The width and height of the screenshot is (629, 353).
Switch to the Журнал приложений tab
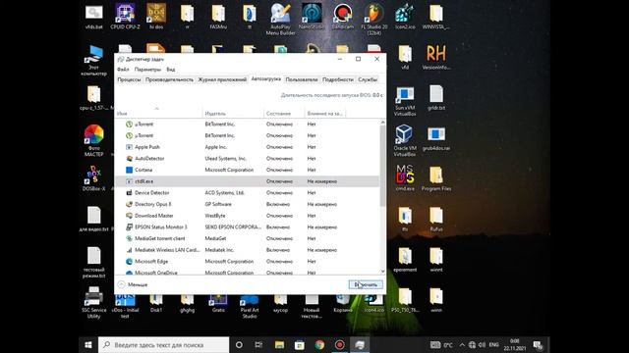click(x=222, y=79)
